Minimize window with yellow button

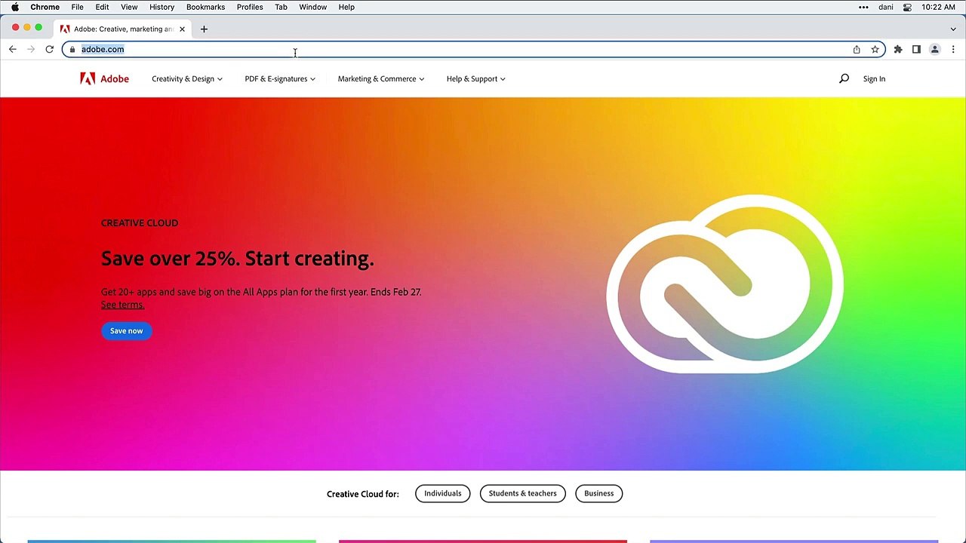[27, 28]
